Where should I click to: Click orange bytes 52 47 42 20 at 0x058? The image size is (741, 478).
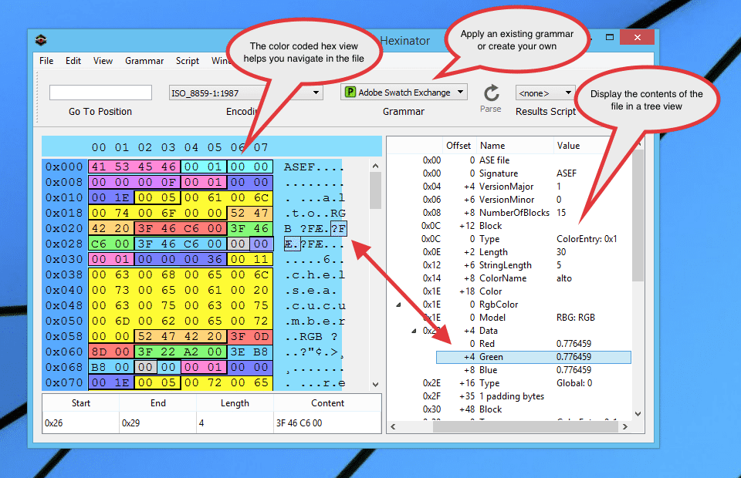tap(180, 336)
